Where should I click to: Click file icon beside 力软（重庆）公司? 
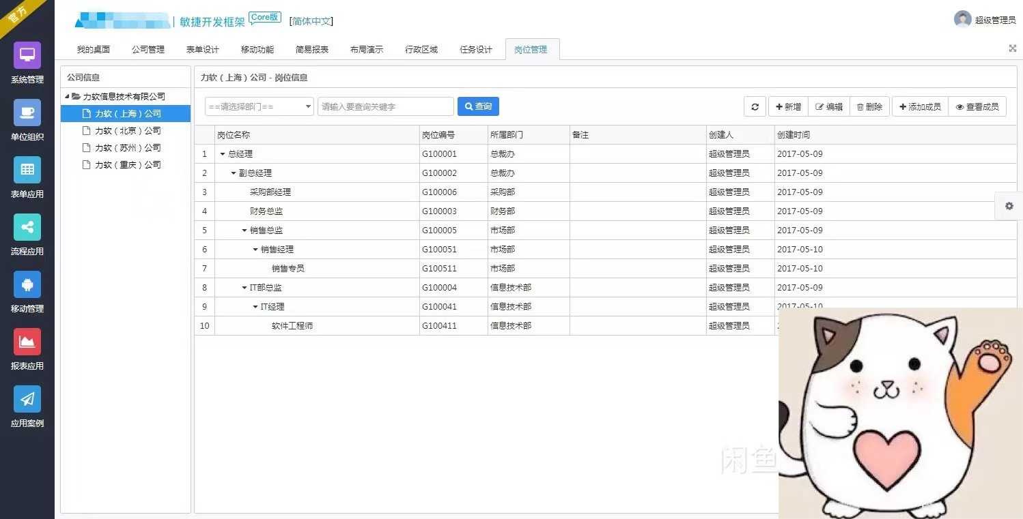[x=86, y=164]
